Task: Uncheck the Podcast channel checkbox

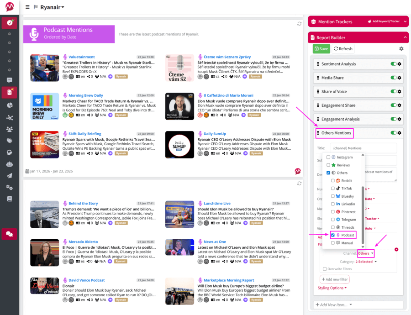Action: pyautogui.click(x=332, y=235)
